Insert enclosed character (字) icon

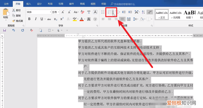point(95,19)
